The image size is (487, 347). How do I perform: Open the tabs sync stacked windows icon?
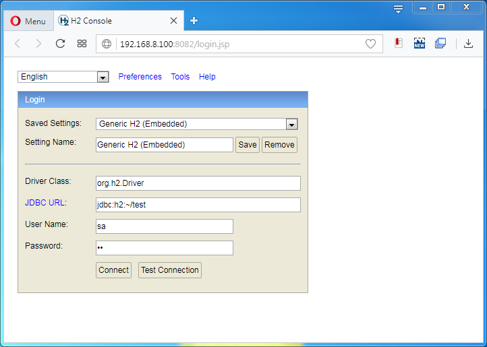[x=440, y=43]
